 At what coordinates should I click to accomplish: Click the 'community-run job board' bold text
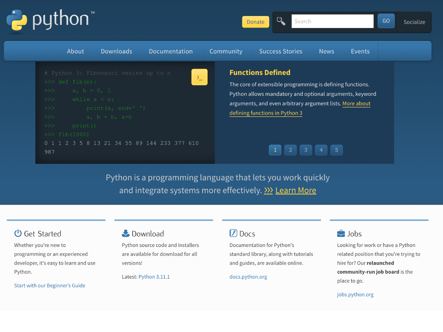click(x=368, y=272)
